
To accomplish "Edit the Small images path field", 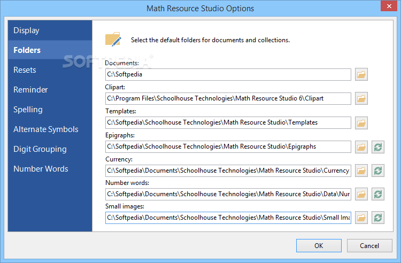I will coord(228,218).
